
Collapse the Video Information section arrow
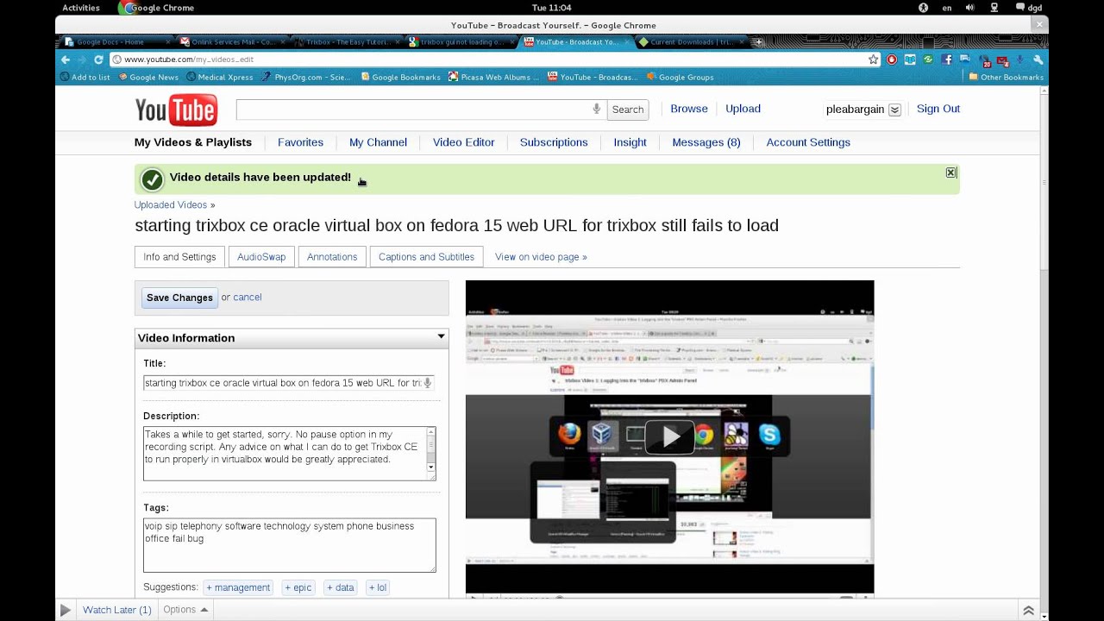[441, 337]
